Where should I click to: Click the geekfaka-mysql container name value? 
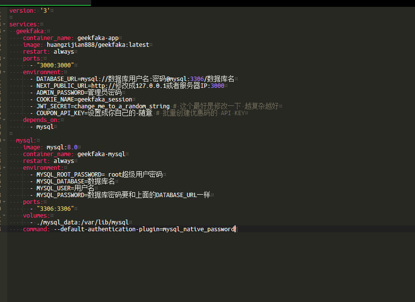(101, 154)
